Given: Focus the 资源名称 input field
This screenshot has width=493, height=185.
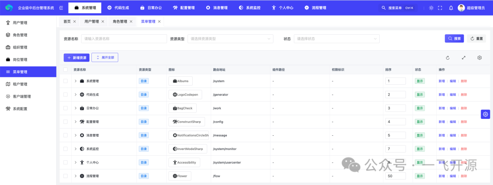Looking at the screenshot, I should pyautogui.click(x=124, y=39).
